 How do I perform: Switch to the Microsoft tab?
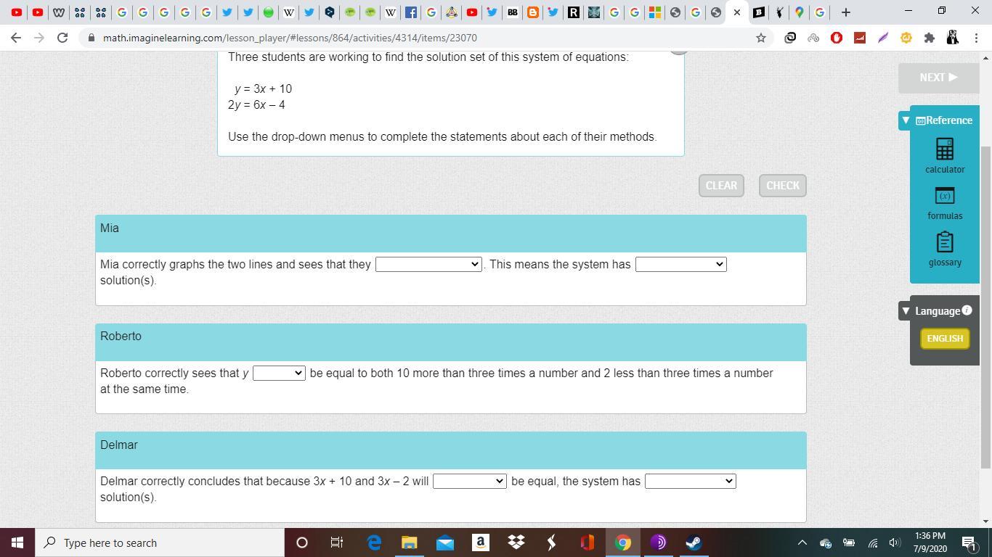pos(655,12)
